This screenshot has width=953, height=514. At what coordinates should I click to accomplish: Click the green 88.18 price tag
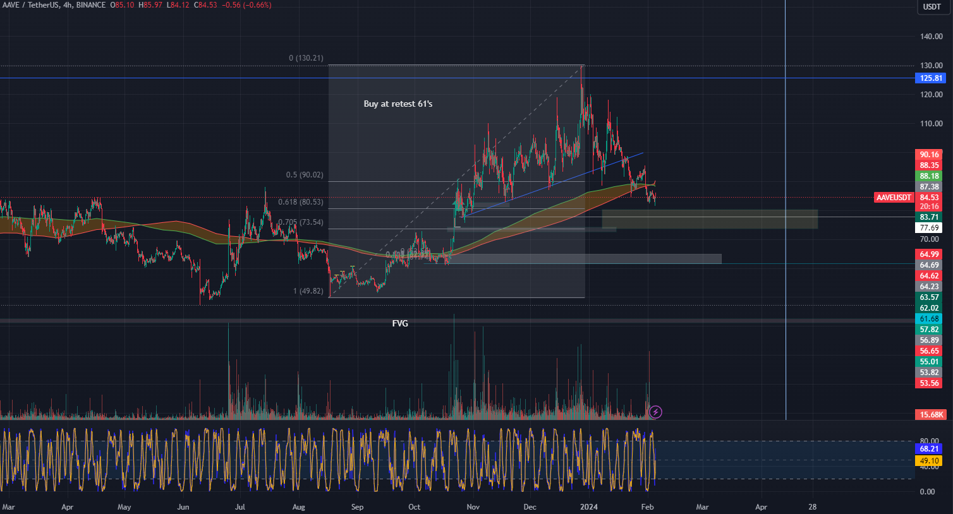[x=929, y=176]
